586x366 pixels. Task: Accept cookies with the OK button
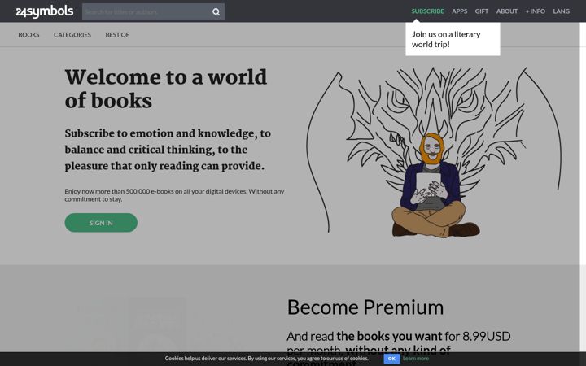pyautogui.click(x=391, y=359)
